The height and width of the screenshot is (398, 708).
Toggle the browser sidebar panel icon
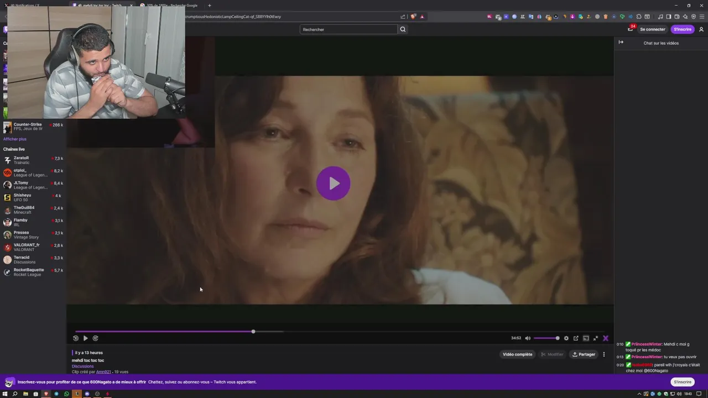[669, 16]
